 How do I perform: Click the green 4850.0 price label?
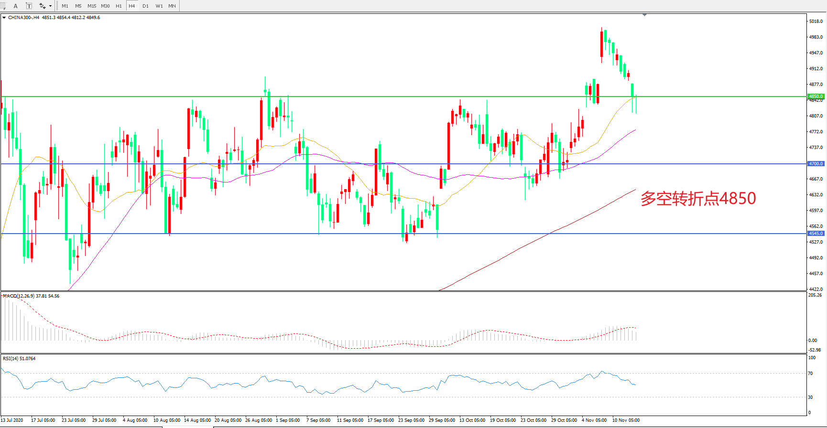(x=816, y=96)
